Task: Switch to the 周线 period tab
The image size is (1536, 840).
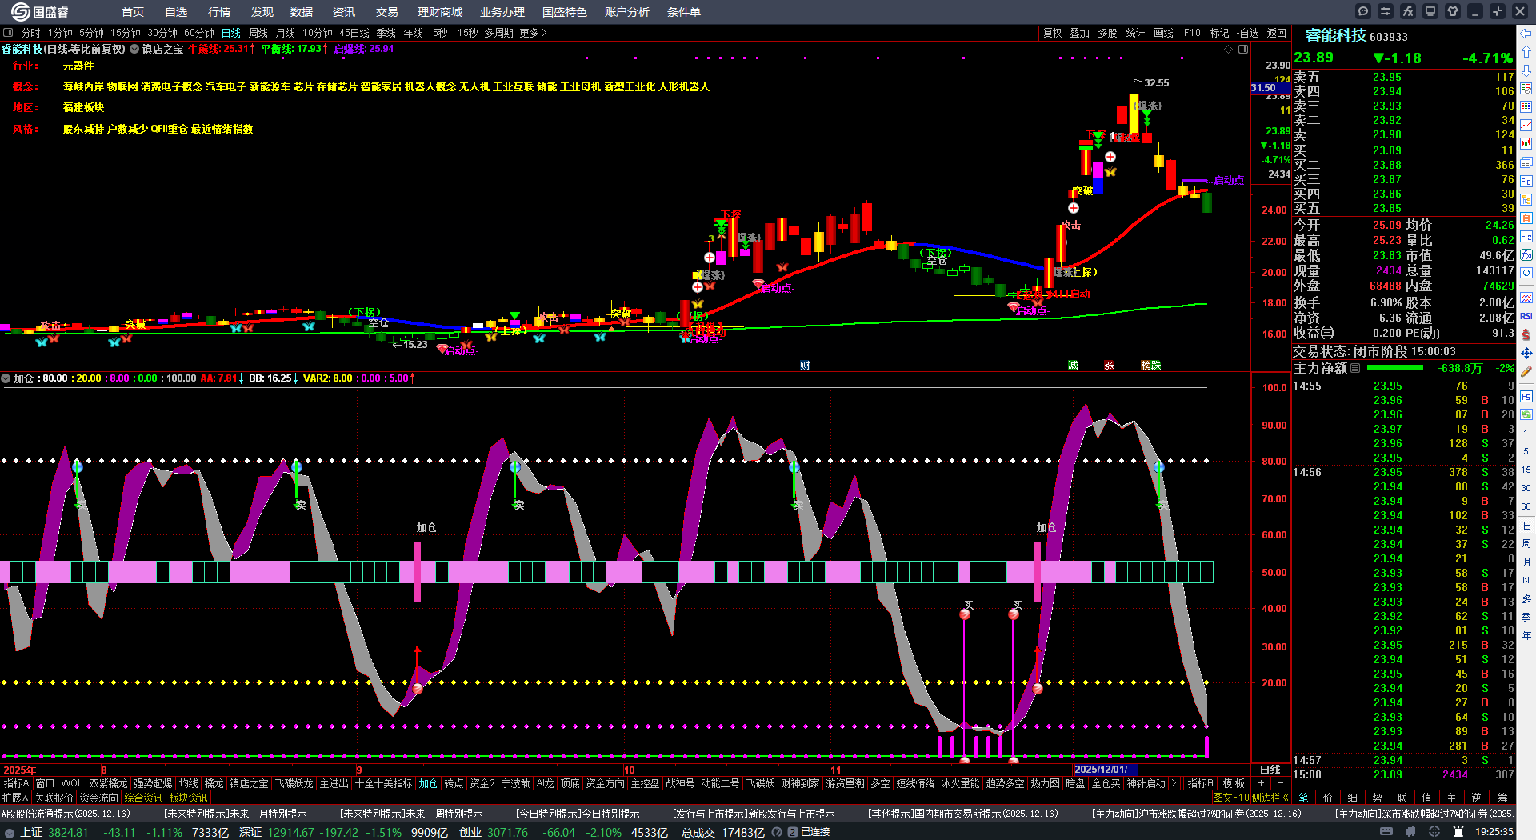Action: [258, 33]
